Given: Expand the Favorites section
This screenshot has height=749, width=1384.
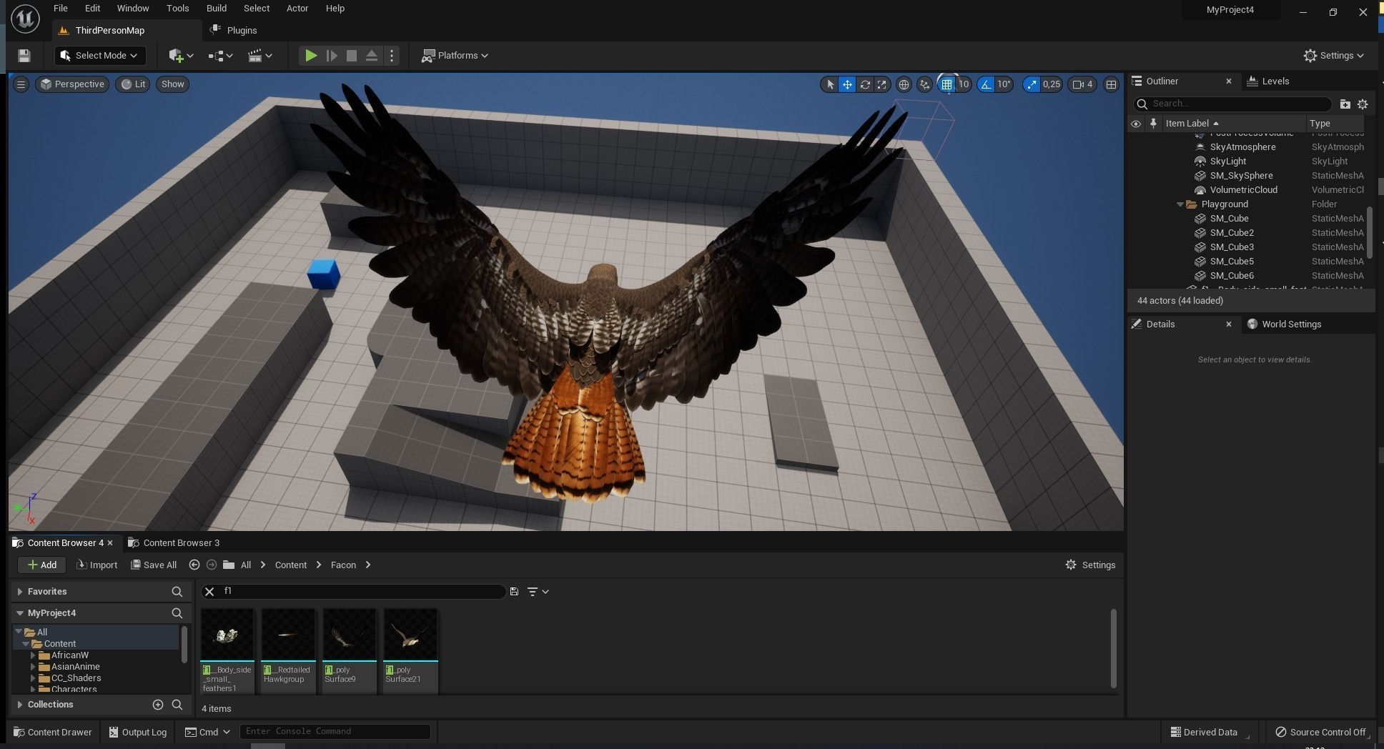Looking at the screenshot, I should pyautogui.click(x=20, y=592).
